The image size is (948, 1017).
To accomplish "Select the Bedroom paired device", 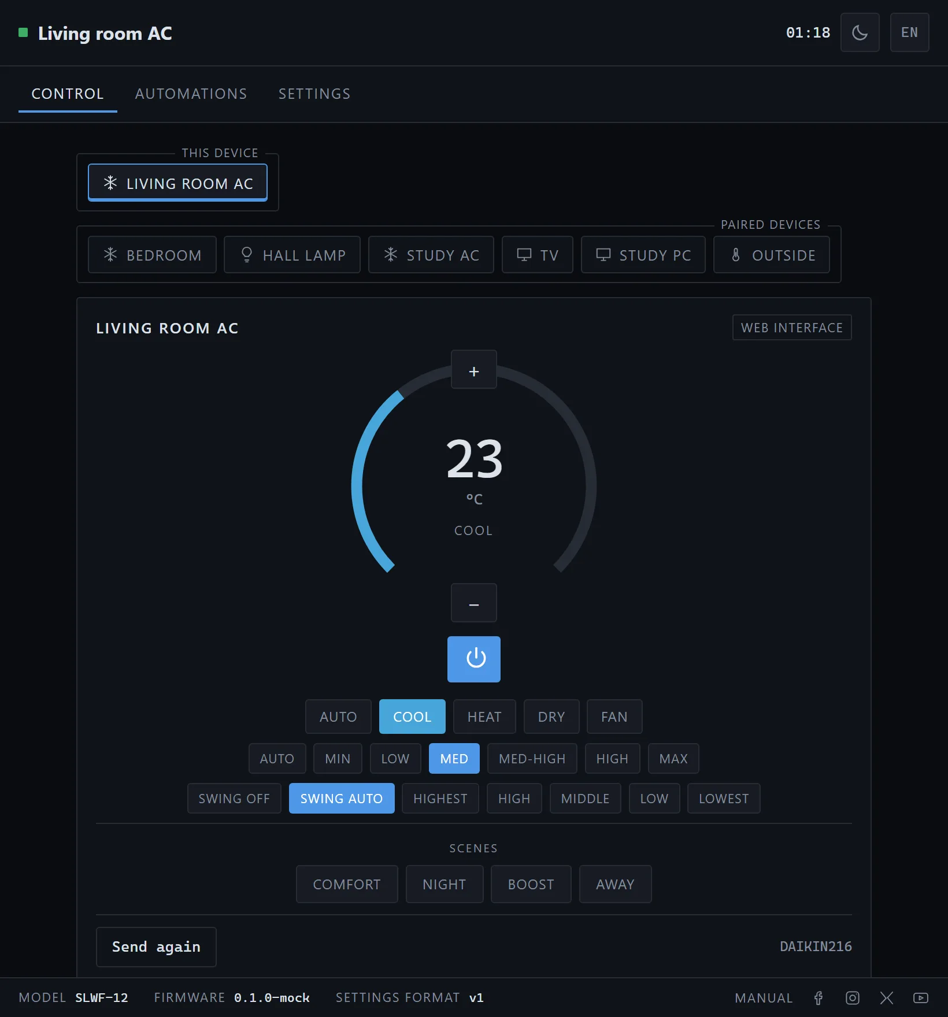I will pyautogui.click(x=152, y=255).
